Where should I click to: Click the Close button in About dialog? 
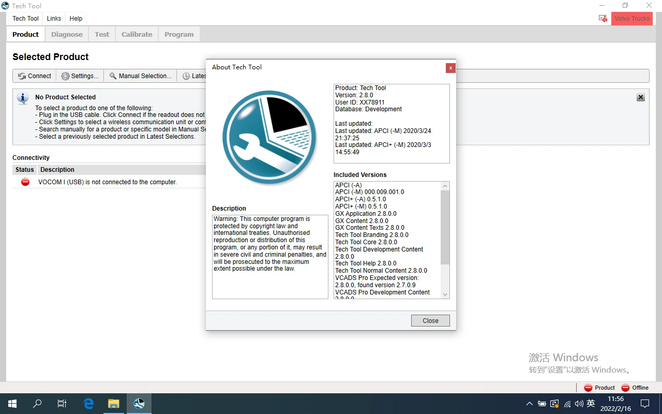pos(430,321)
